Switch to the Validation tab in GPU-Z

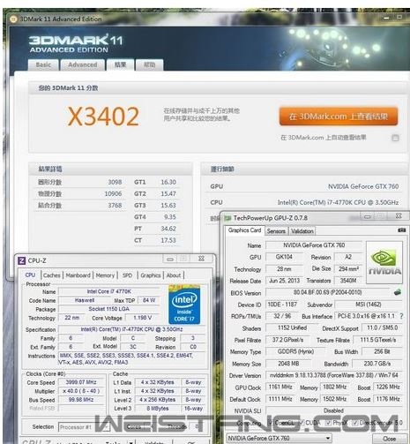click(x=302, y=231)
